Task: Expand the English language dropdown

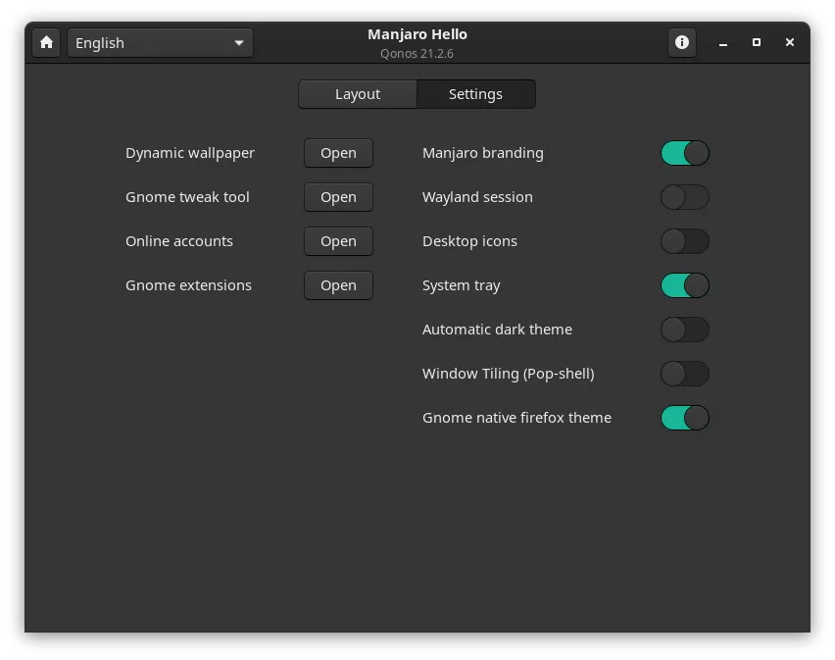Action: tap(160, 43)
